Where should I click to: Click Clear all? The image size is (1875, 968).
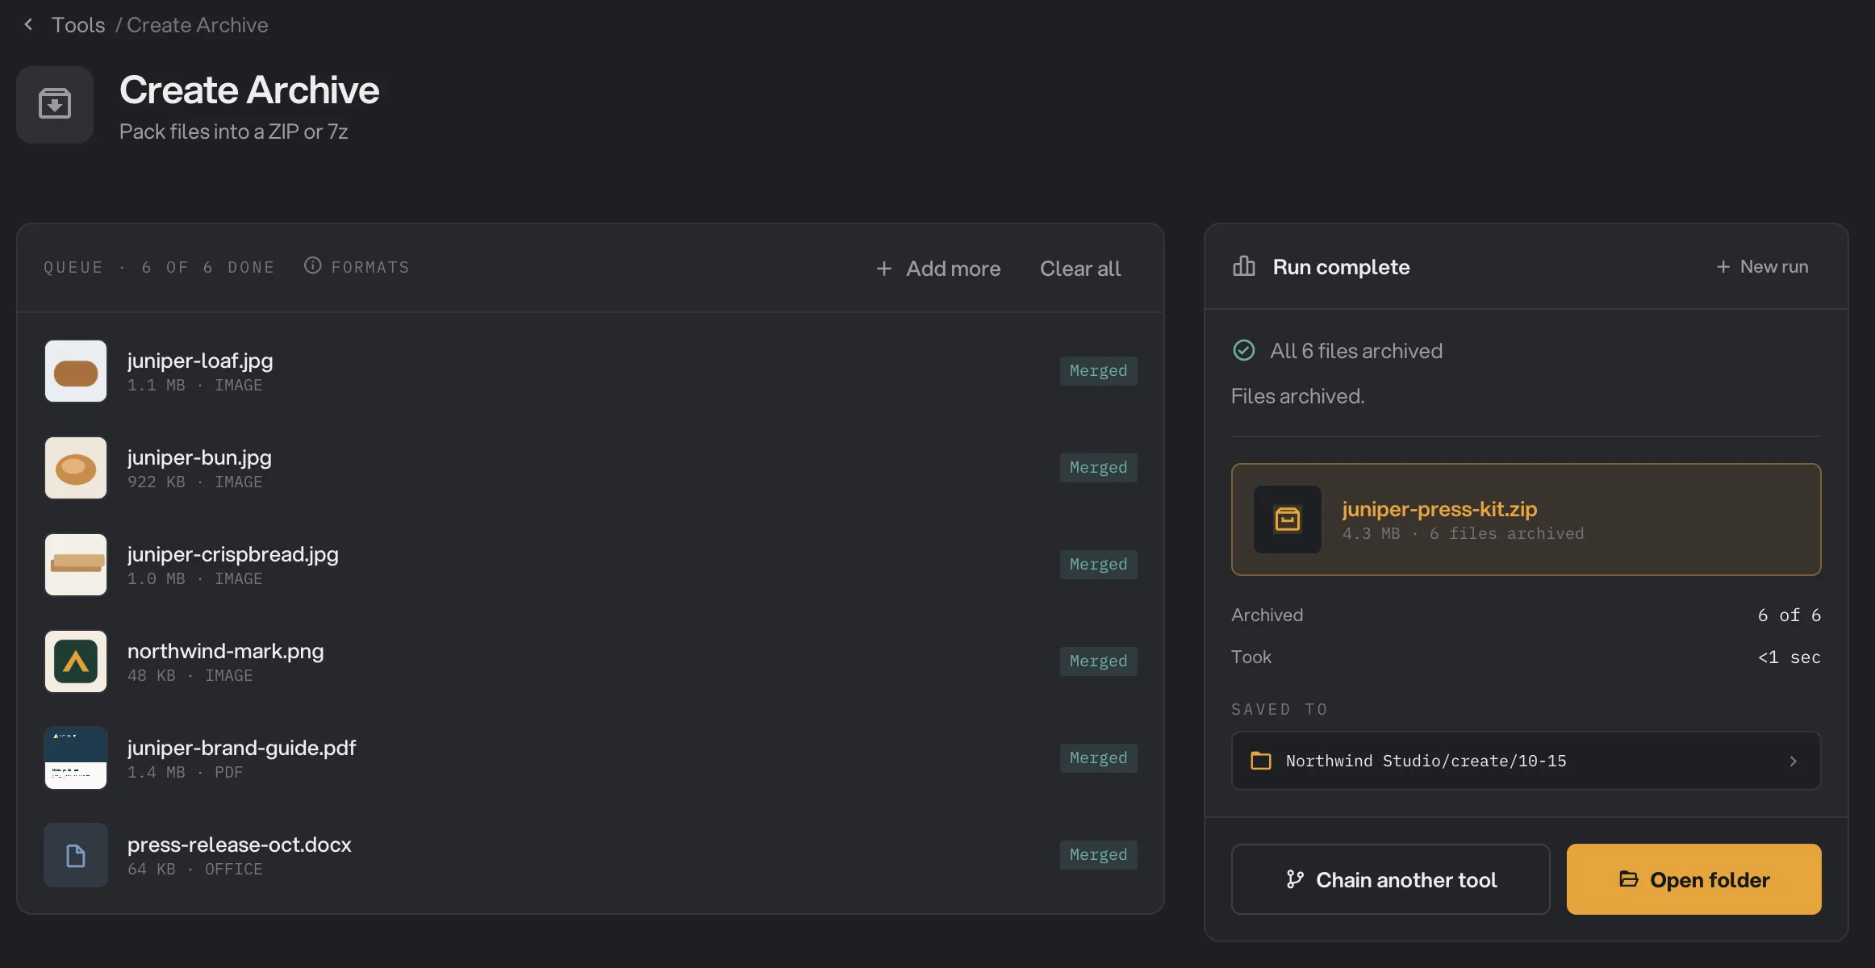pos(1079,269)
